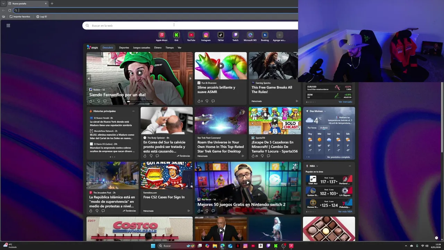Select the Tiempo tab

coord(170,48)
